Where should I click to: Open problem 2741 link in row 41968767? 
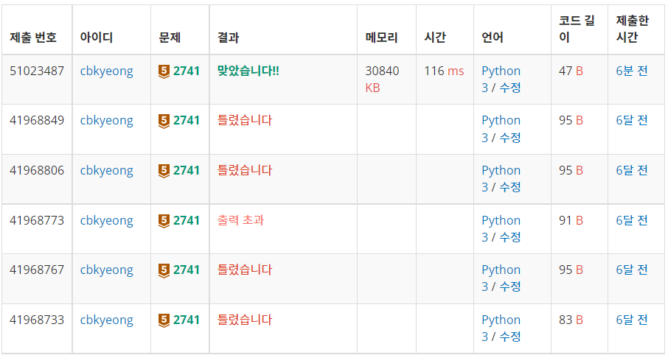(187, 270)
